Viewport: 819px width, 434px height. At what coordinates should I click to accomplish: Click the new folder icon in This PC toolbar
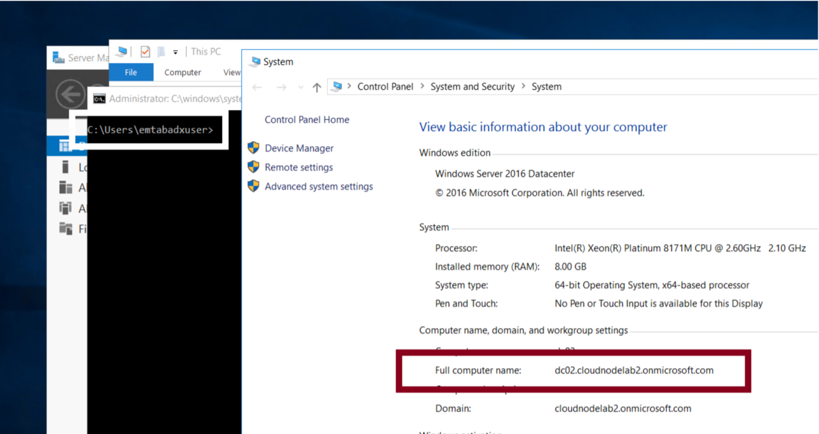pyautogui.click(x=162, y=51)
